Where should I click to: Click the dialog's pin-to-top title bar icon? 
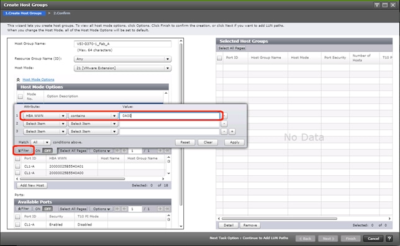(x=377, y=5)
